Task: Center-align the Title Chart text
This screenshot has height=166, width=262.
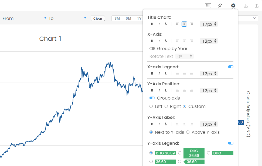Action: pos(184,24)
